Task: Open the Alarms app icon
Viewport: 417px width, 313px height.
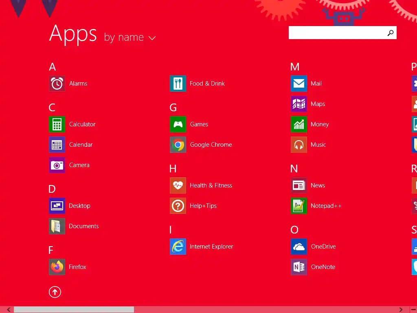Action: [x=57, y=84]
